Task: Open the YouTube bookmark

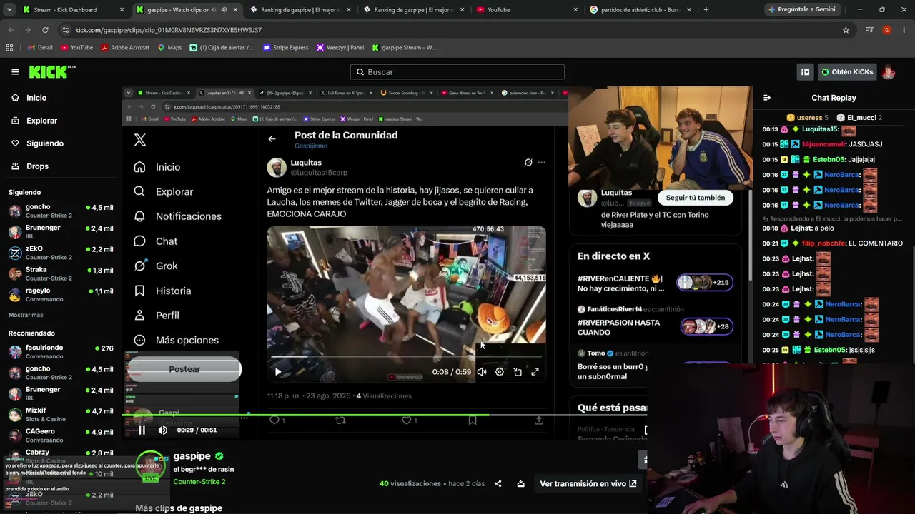Action: [x=77, y=48]
